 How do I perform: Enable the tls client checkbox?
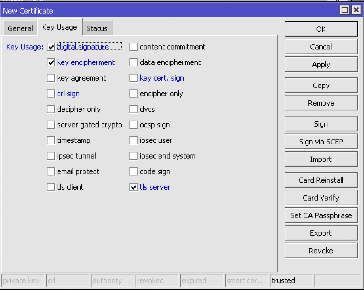[51, 187]
